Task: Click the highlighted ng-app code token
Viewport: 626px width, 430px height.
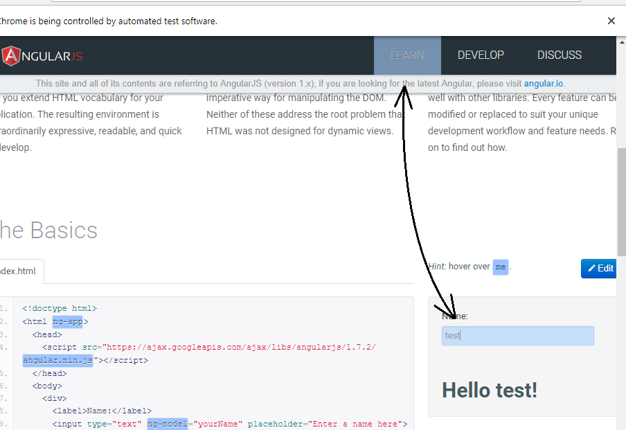Action: 67,321
